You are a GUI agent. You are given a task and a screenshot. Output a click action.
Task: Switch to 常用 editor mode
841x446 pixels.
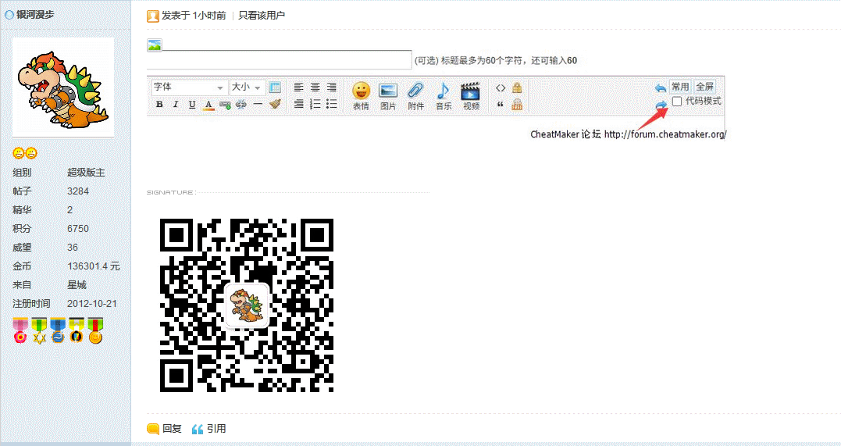coord(680,87)
